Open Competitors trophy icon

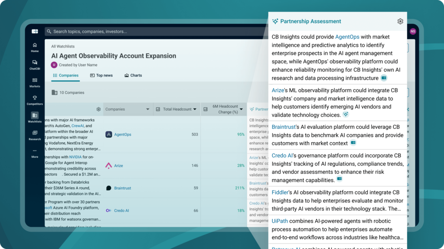click(35, 98)
